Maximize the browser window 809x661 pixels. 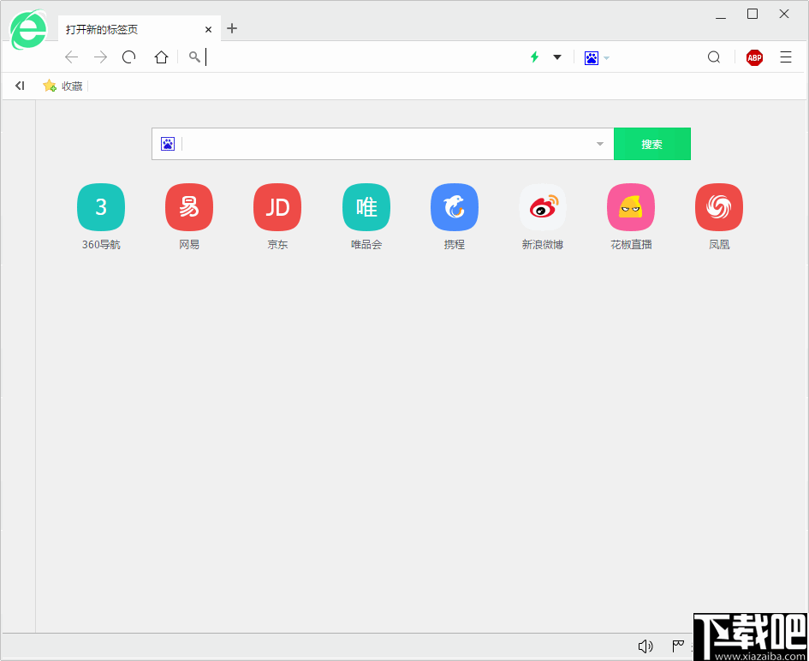click(752, 14)
